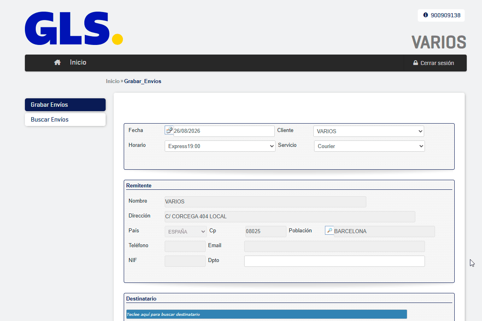Screen dimensions: 482x321
Task: Click the 900909138 phone button
Action: coord(441,15)
